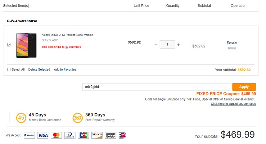Click the Delete Selected link
This screenshot has height=144, width=266.
click(39, 69)
